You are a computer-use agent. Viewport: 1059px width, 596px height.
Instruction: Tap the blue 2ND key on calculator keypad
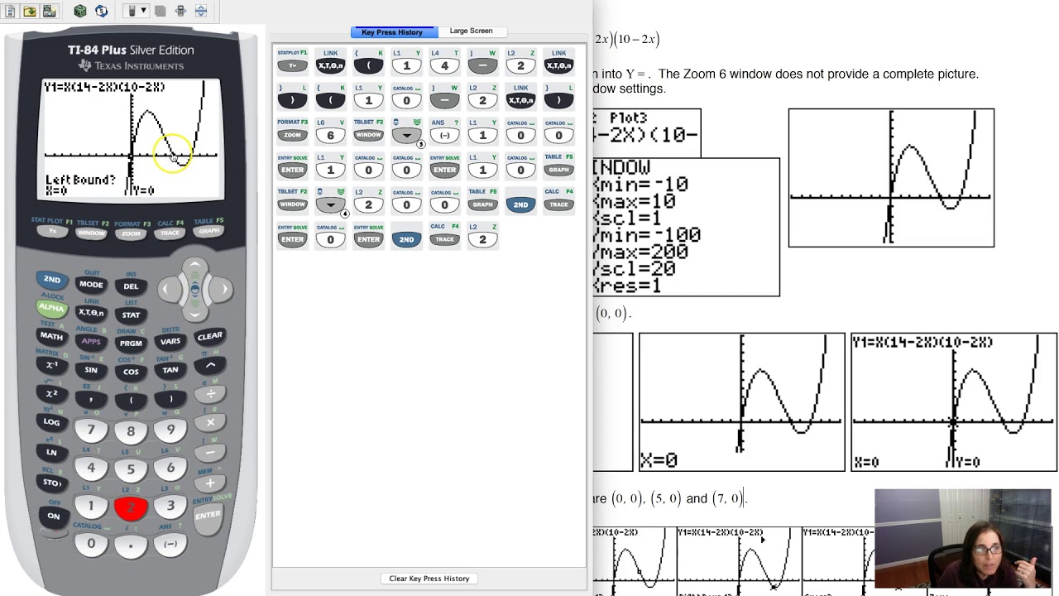[51, 280]
